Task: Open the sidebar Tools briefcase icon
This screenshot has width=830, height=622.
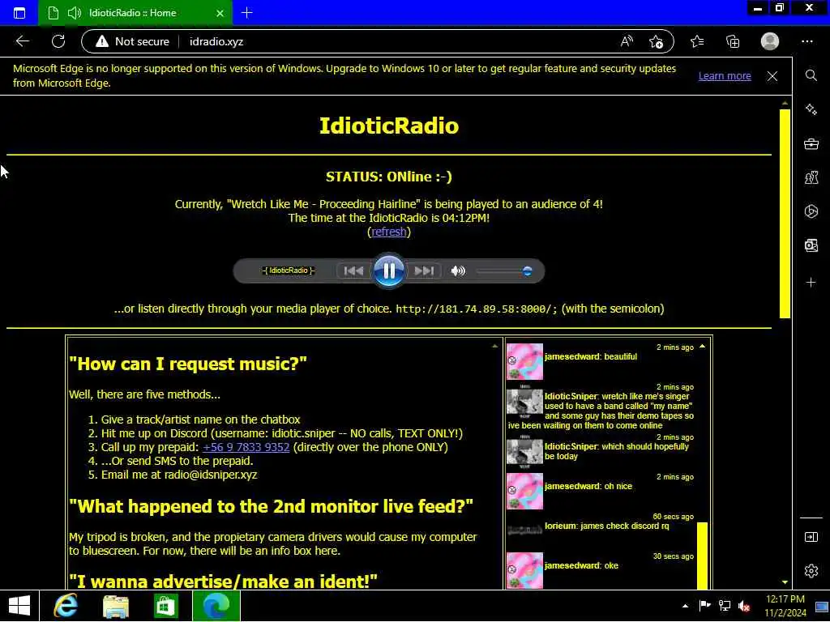Action: click(811, 144)
